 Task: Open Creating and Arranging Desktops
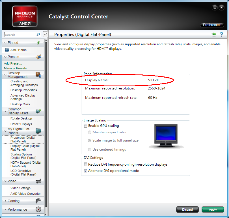24,83
